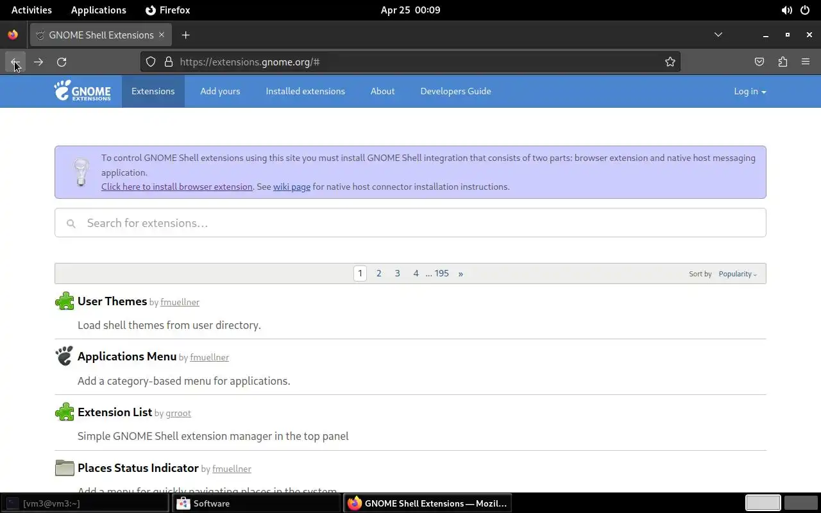The image size is (821, 513).
Task: Click 'Simple GNOME Shell extension manager' description
Action: [x=213, y=436]
